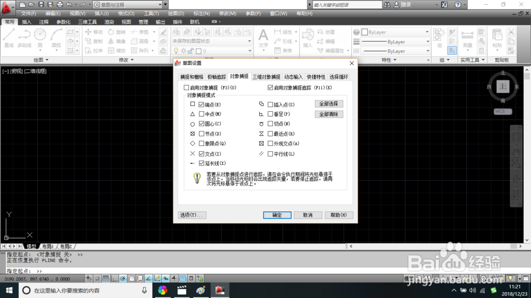Check the Quadrant (象限点) snap mode
Screen dimensions: 531x298
[x=201, y=143]
